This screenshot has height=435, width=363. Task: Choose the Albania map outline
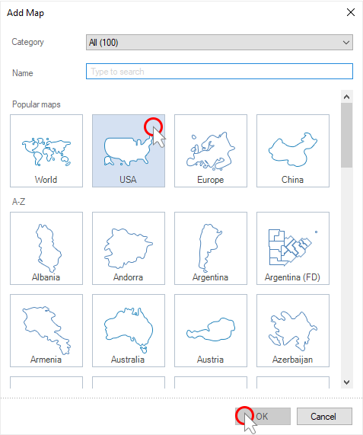pos(48,248)
